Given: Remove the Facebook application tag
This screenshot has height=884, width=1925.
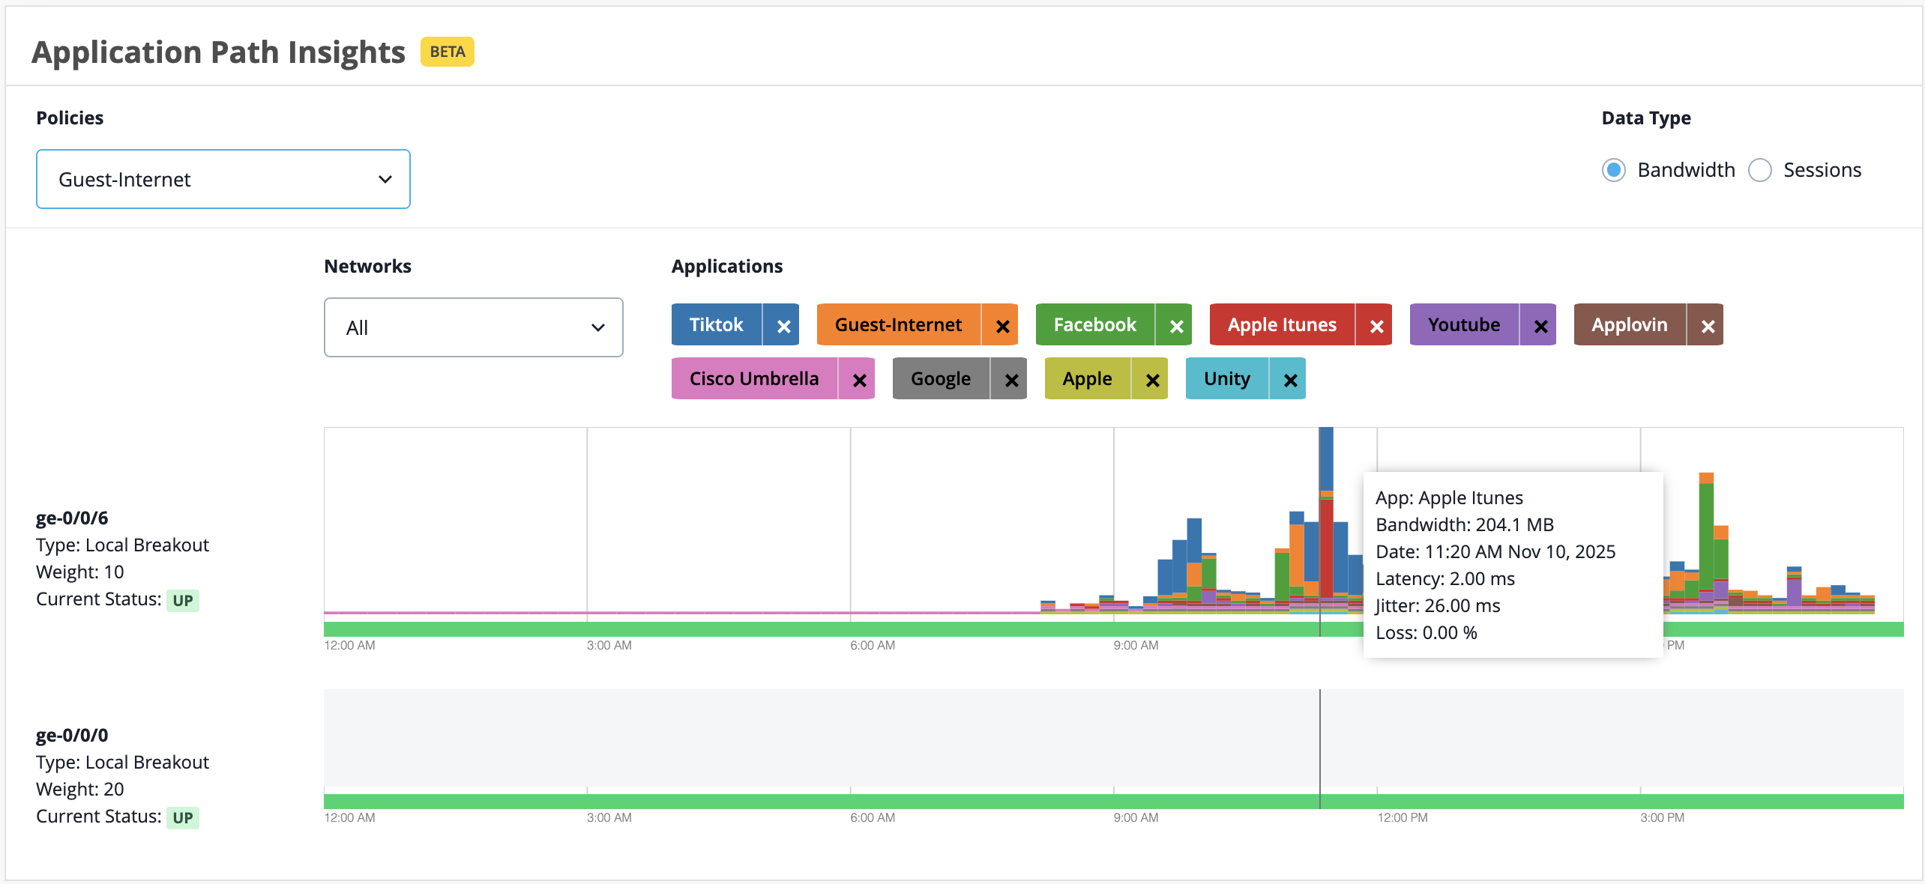Looking at the screenshot, I should (x=1176, y=326).
